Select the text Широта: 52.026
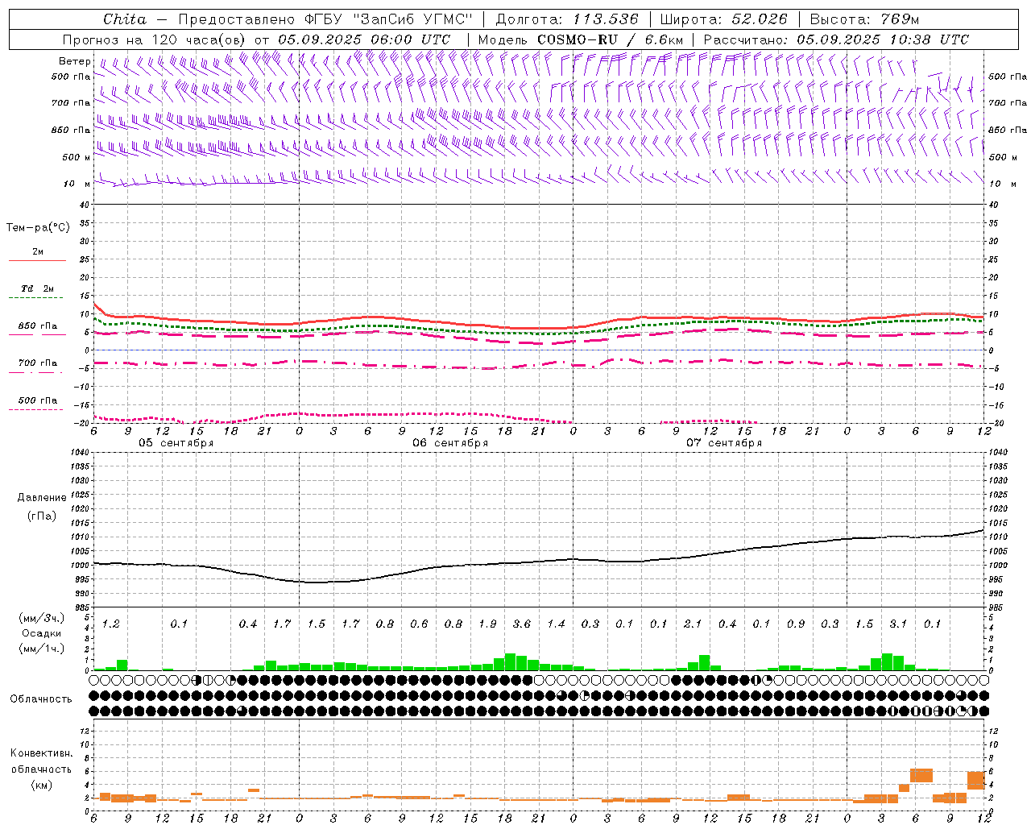Screen dimensions: 1031x825 click(723, 19)
